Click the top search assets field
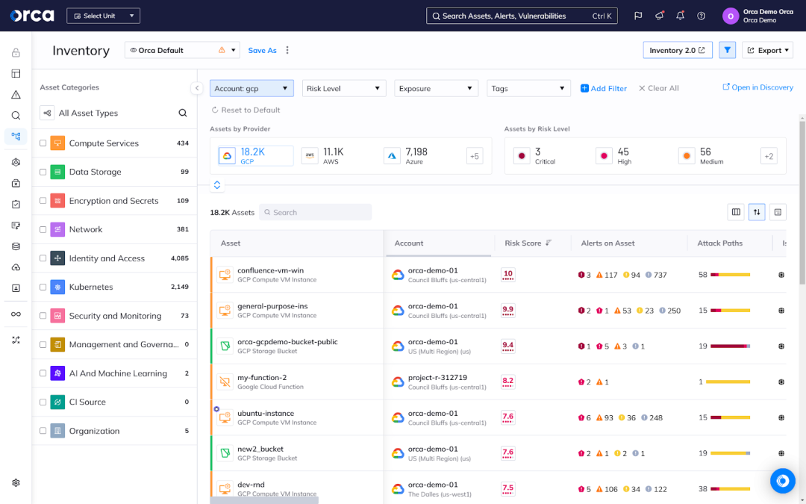 click(x=522, y=16)
